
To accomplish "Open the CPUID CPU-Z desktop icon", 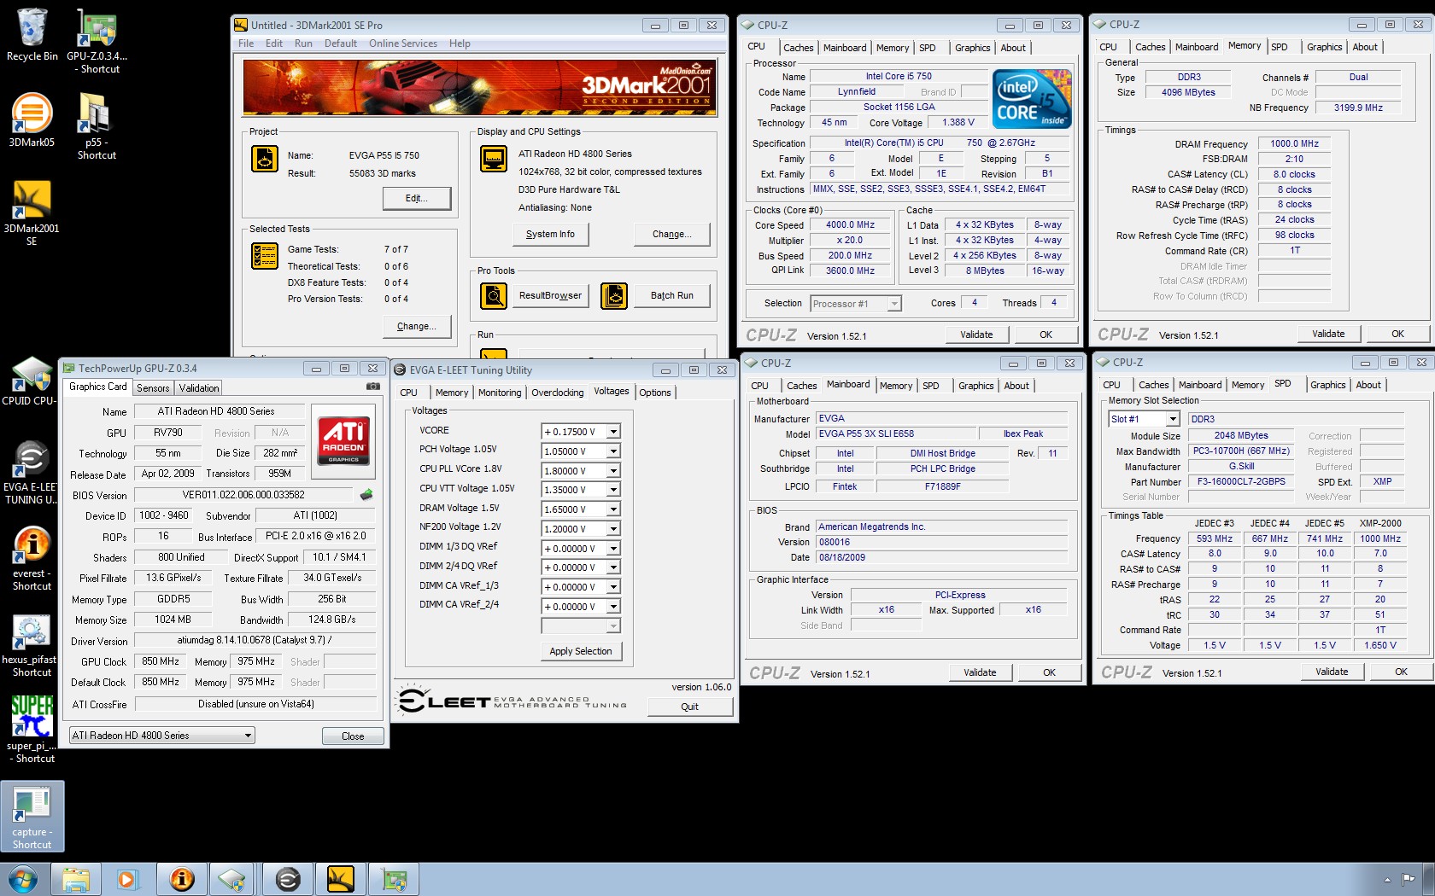I will (x=32, y=381).
